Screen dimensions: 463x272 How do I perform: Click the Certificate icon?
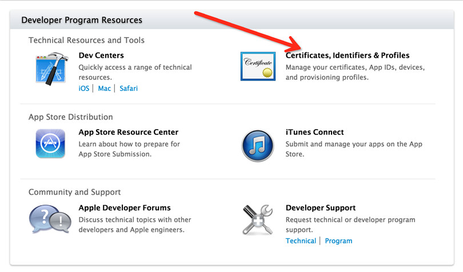point(258,66)
